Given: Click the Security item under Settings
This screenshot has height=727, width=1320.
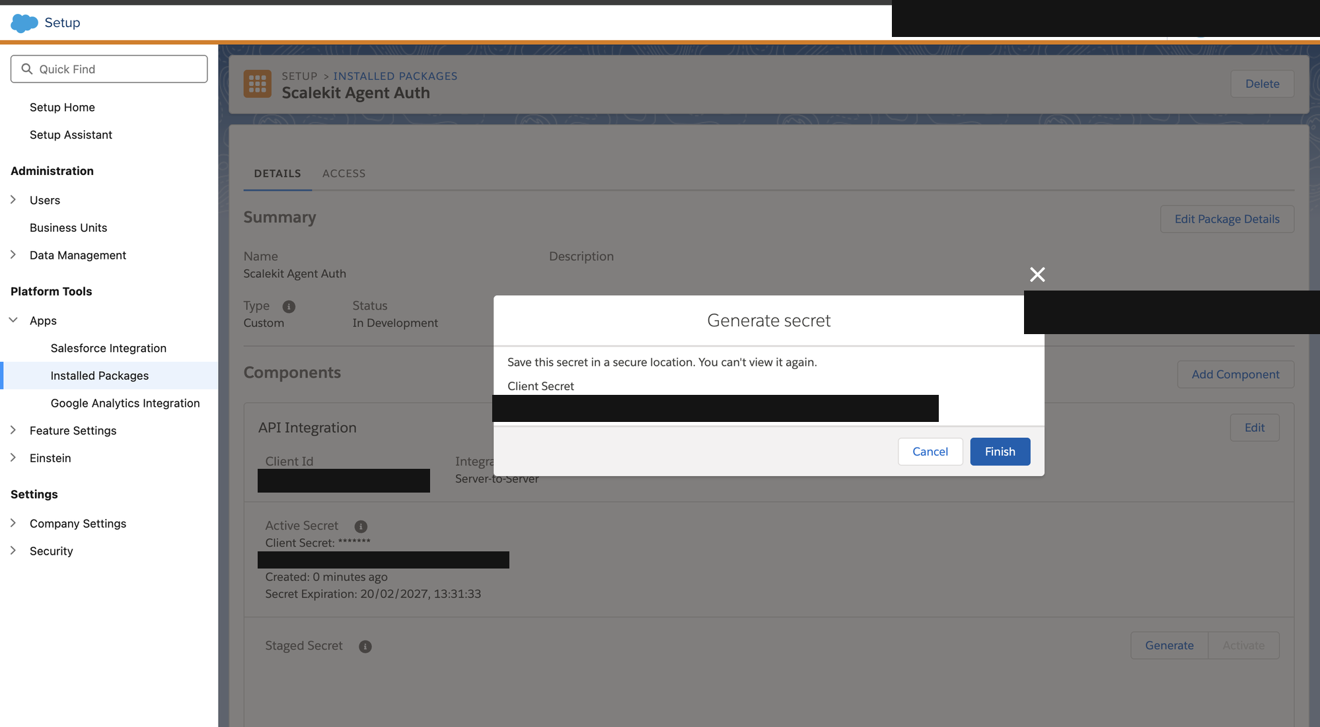Looking at the screenshot, I should coord(51,551).
